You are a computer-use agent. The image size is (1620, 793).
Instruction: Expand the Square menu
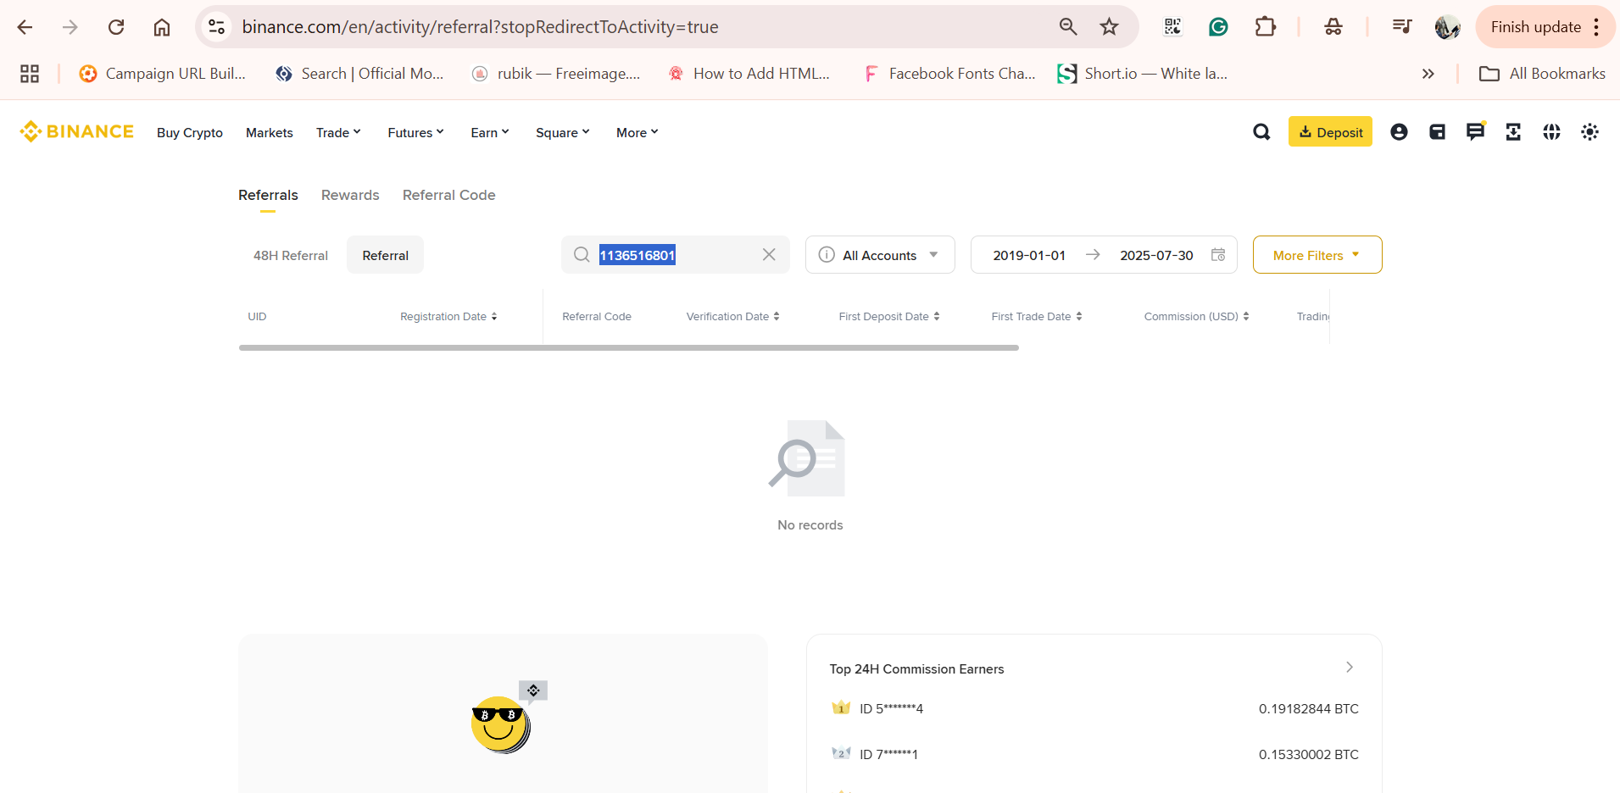[x=563, y=132]
